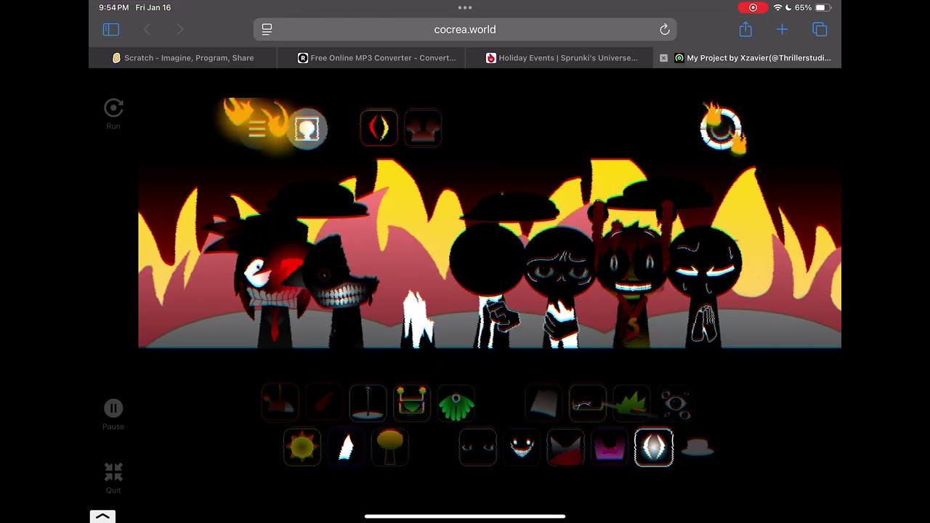Screen dimensions: 930x523
Task: Close the My Project by Xzavier tab
Action: 663,58
